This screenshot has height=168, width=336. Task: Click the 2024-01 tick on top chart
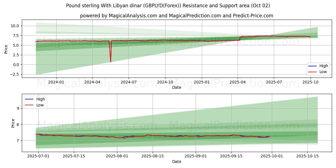click(56, 82)
